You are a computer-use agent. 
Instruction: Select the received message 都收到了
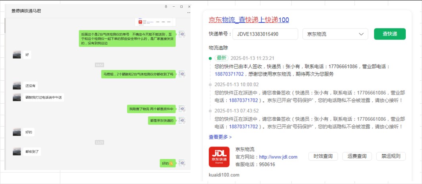[x=32, y=151]
